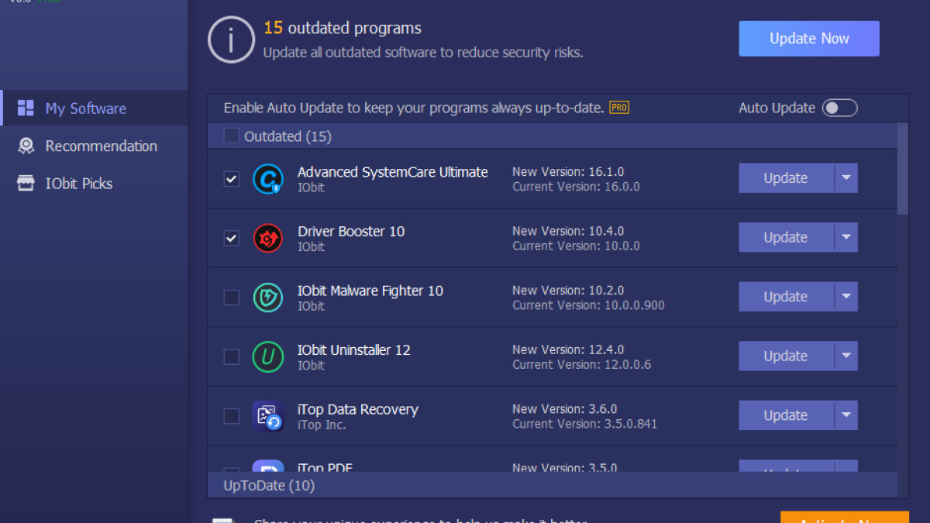Open the Recommendation section
The image size is (930, 523).
(x=101, y=146)
